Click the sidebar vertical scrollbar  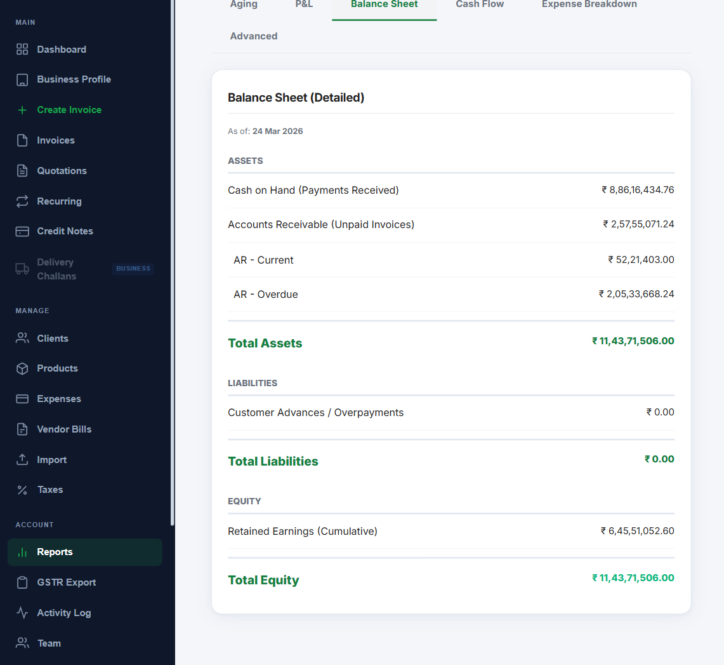[x=173, y=254]
